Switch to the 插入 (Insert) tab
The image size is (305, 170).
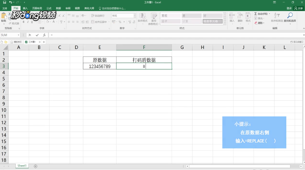[x=25, y=8]
